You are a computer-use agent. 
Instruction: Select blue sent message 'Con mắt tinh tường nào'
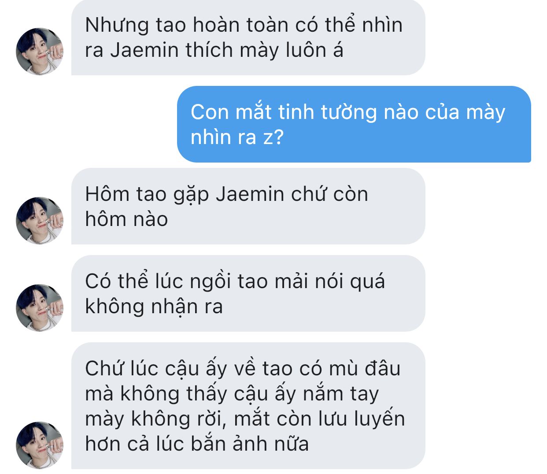pos(354,124)
